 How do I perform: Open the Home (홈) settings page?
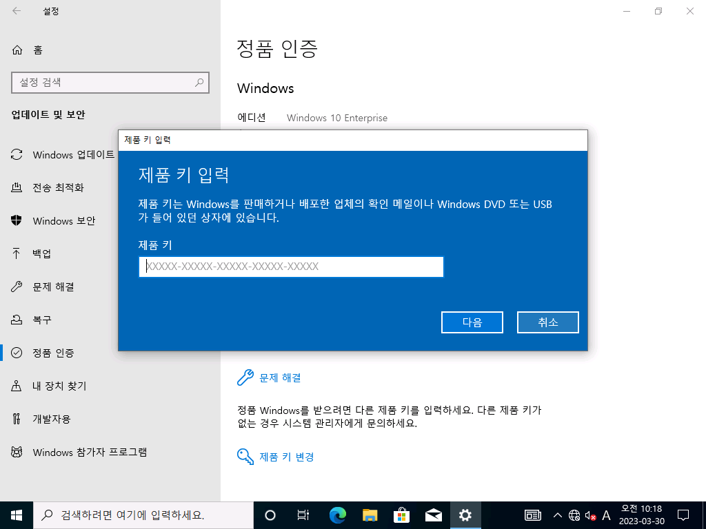[27, 50]
